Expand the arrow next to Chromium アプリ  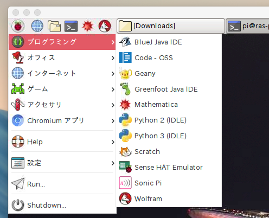113,121
